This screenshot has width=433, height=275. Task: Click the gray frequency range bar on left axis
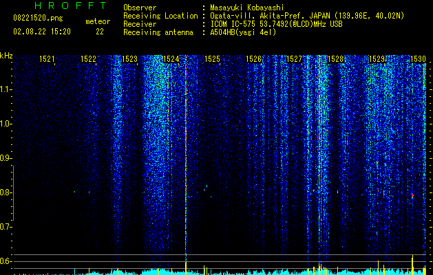tap(13, 192)
